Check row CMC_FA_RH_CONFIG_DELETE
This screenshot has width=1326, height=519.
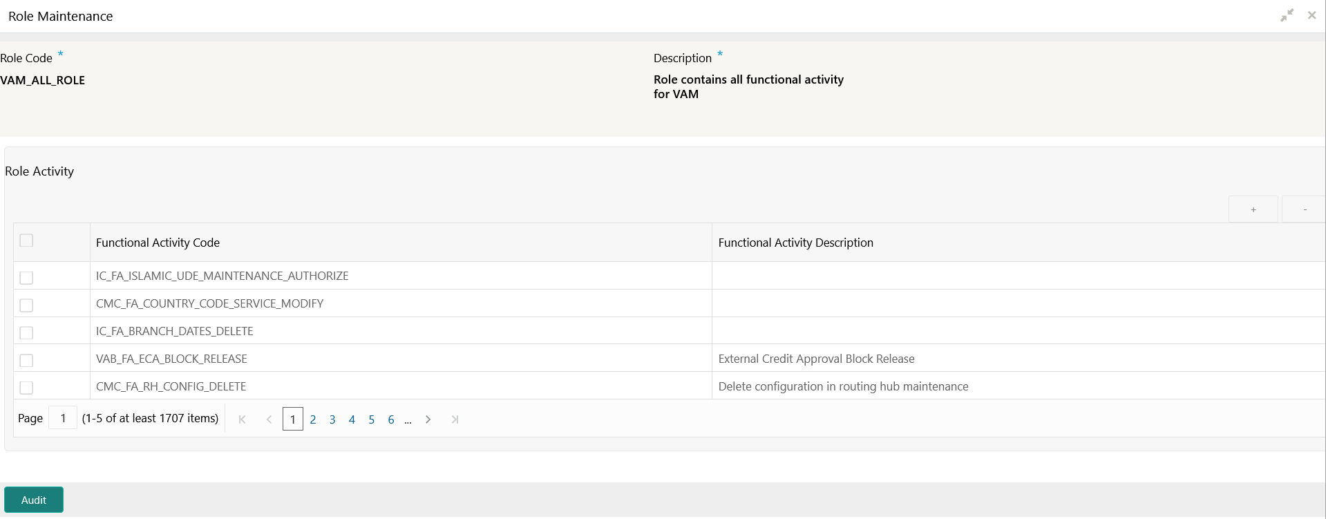[26, 388]
